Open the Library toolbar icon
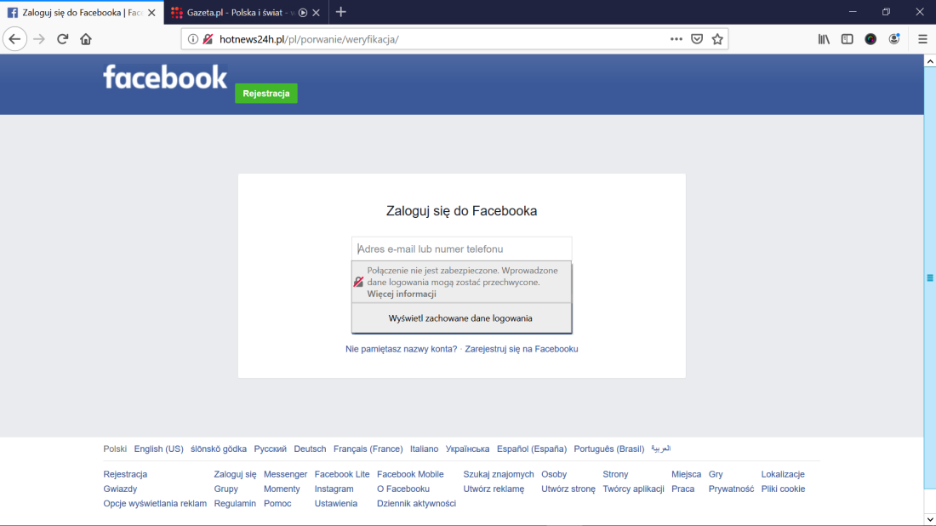 pyautogui.click(x=824, y=39)
